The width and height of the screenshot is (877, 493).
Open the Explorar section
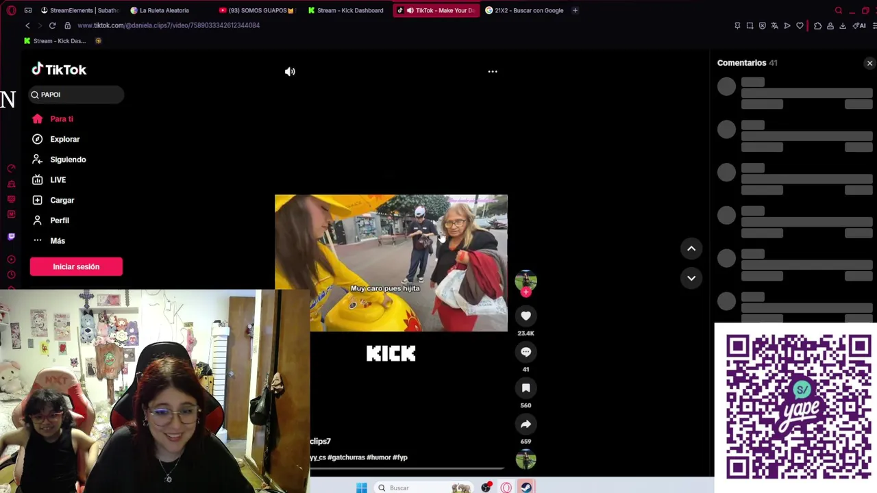click(x=56, y=139)
